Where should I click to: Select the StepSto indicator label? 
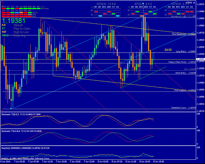coord(26,148)
